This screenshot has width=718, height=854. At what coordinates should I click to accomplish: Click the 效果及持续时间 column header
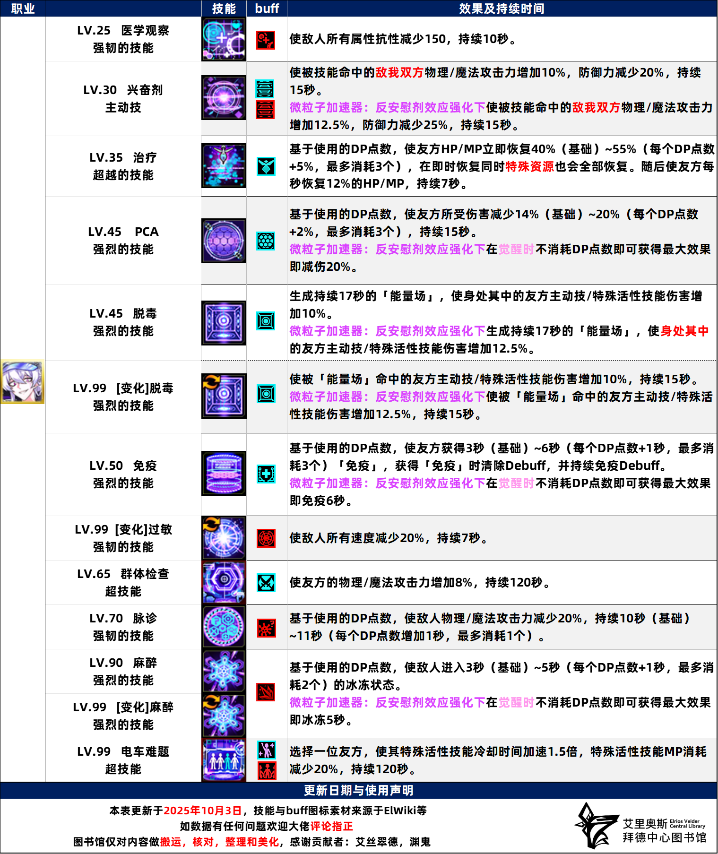[x=502, y=9]
